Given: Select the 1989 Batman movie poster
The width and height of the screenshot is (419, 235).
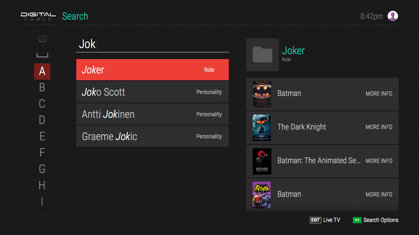Looking at the screenshot, I should 262,94.
